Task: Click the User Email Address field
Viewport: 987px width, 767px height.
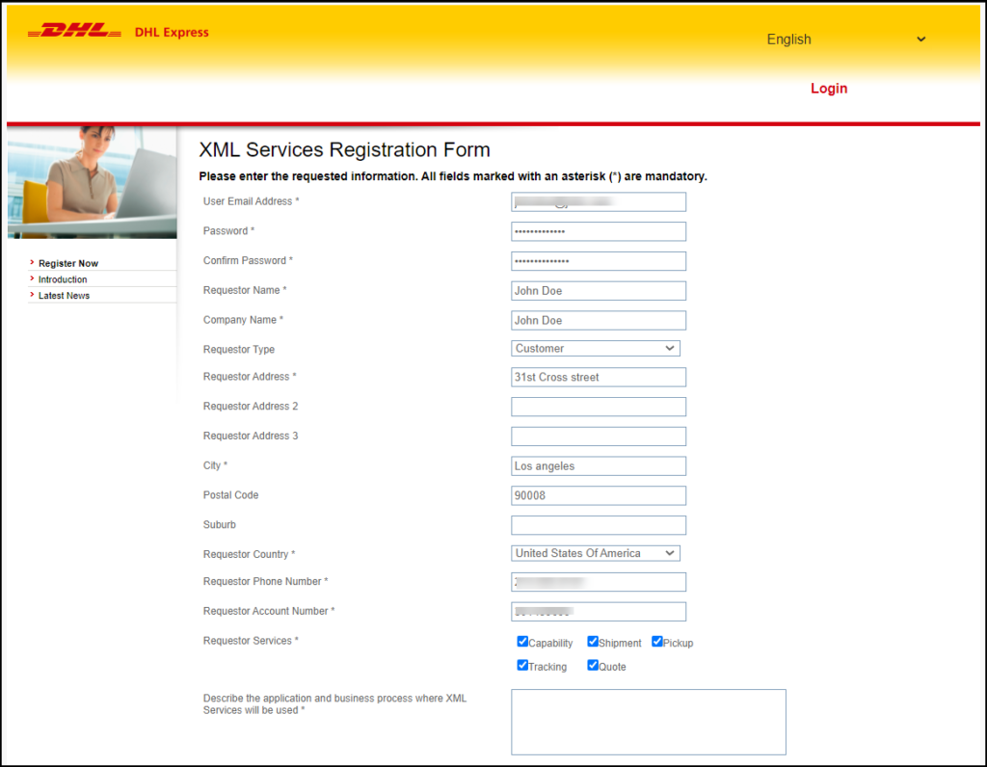Action: click(598, 201)
